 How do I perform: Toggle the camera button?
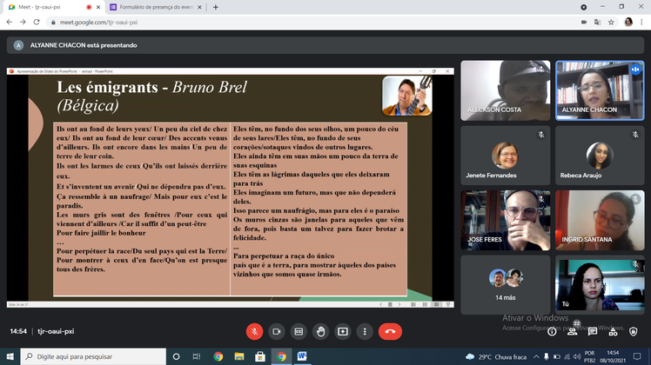(x=277, y=331)
